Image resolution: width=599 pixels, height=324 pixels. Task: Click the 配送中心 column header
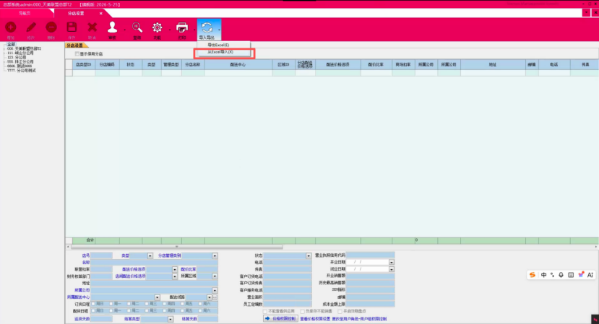pos(238,64)
